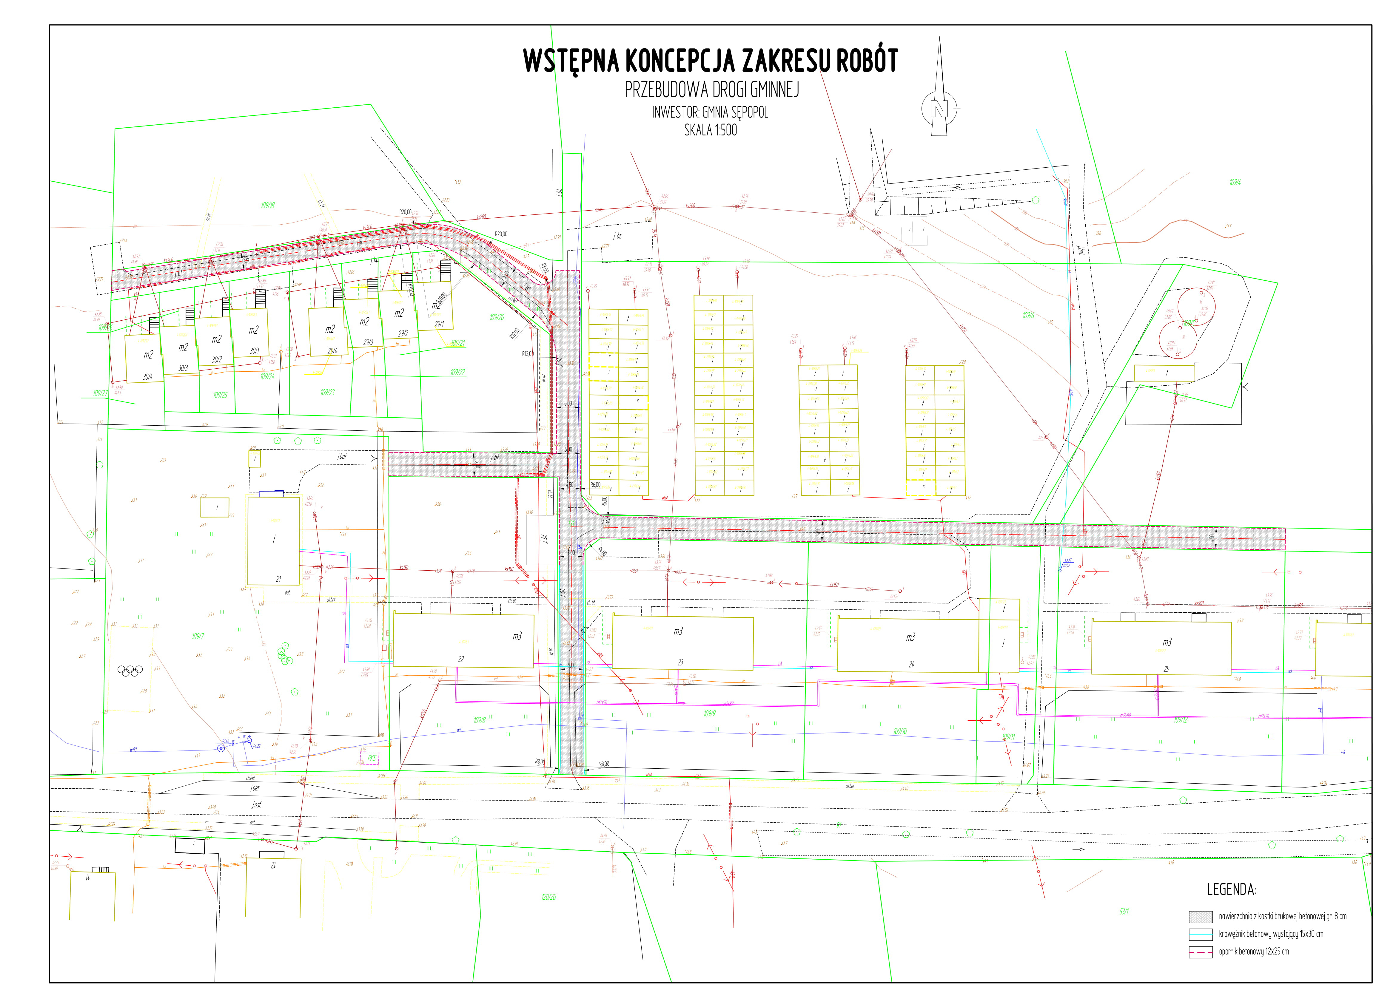Screen dimensions: 1396x987
Task: Click the Olympic rings symbol on parcel 109/7
Action: pos(130,670)
